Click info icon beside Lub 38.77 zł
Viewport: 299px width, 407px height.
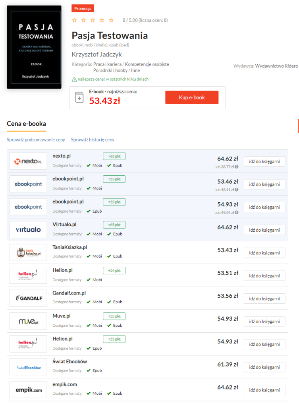(237, 167)
